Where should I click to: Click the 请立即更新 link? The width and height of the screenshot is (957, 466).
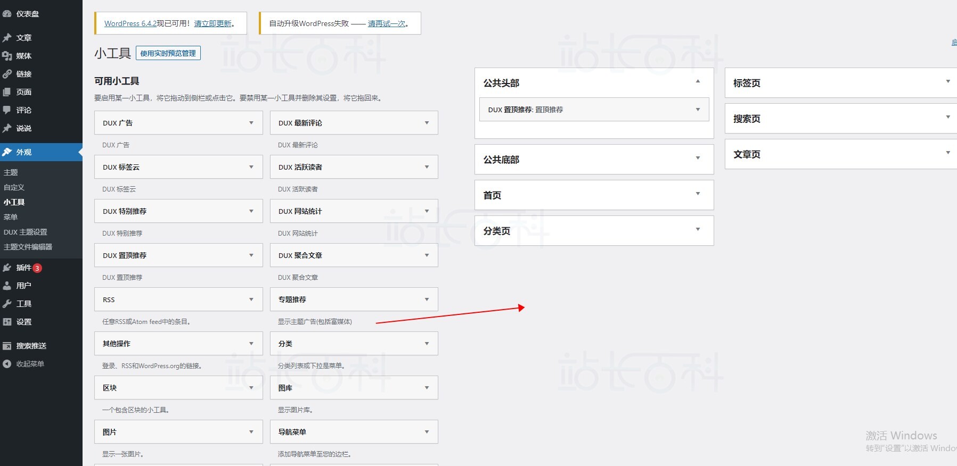(213, 23)
